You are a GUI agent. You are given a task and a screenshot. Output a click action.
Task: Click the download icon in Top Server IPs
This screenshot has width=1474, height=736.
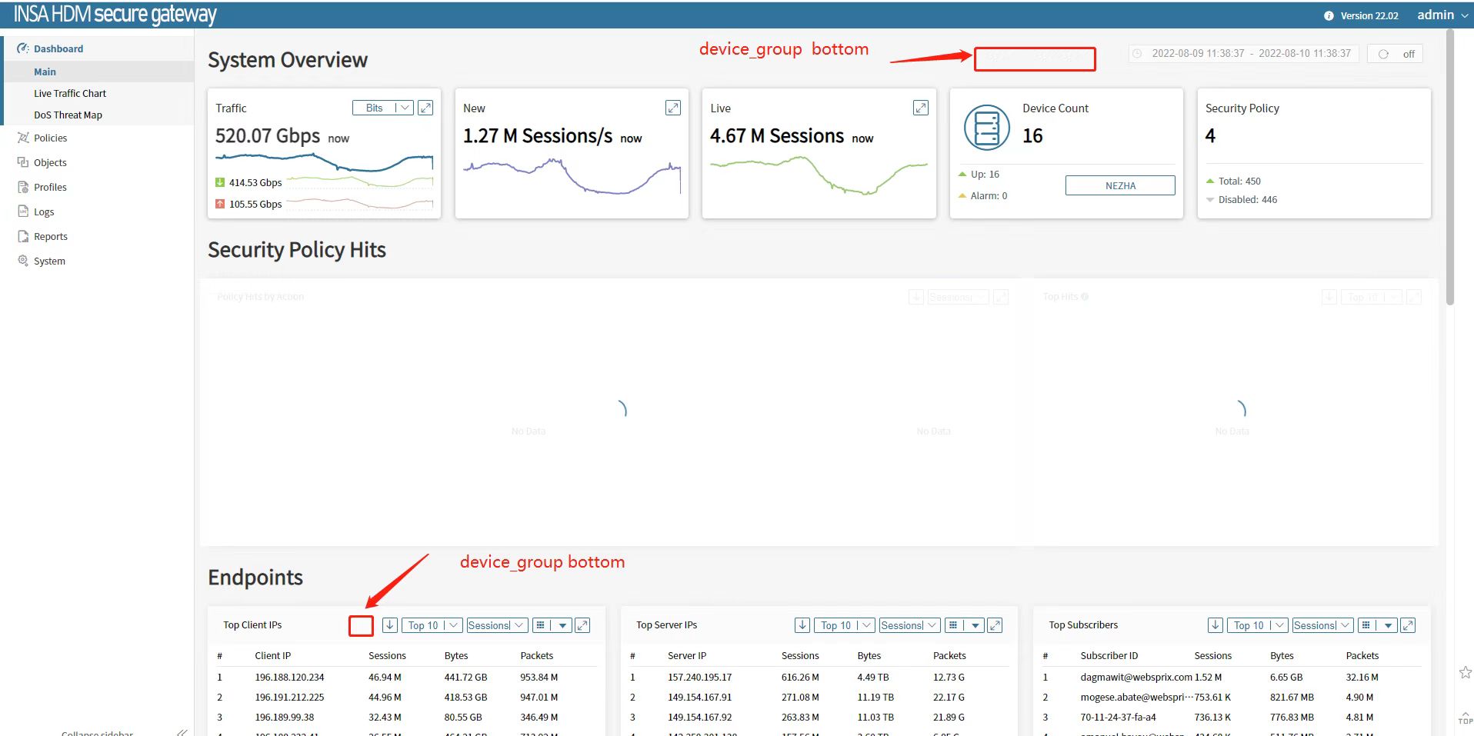[x=802, y=625]
